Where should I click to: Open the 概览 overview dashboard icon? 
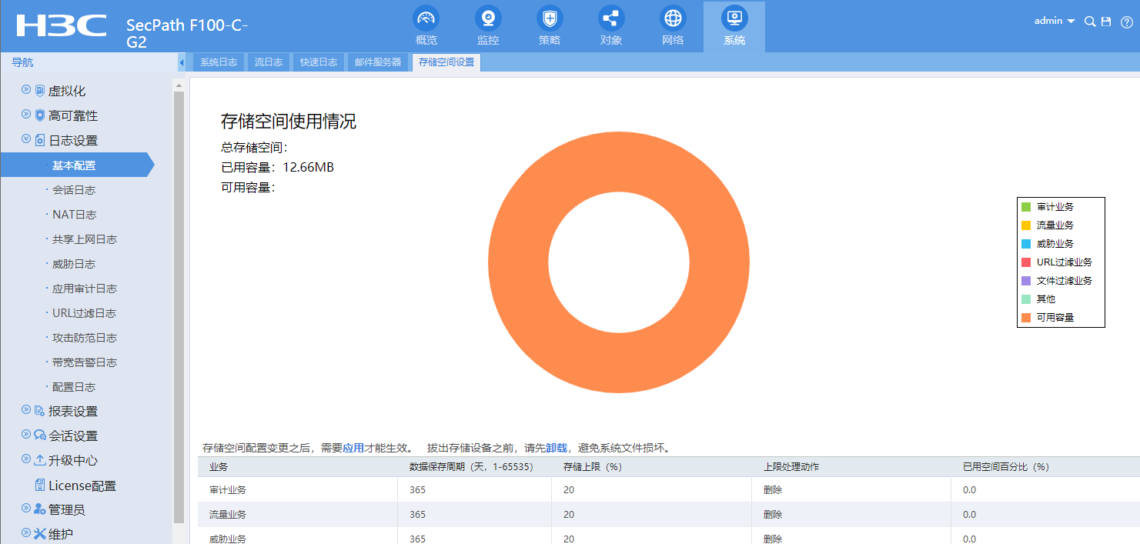coord(426,18)
